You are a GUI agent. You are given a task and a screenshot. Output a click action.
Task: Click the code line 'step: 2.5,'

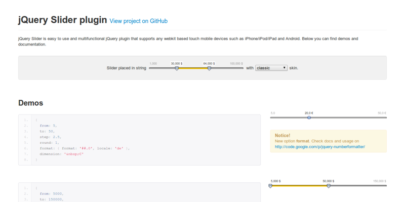[x=51, y=137]
